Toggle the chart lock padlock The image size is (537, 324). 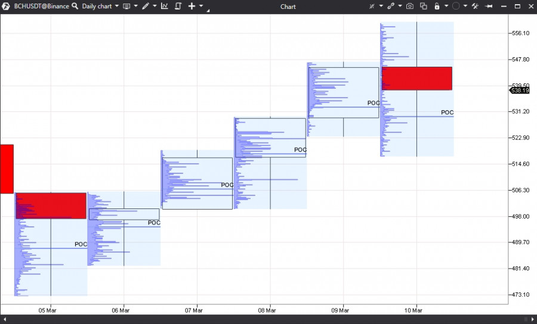click(437, 6)
